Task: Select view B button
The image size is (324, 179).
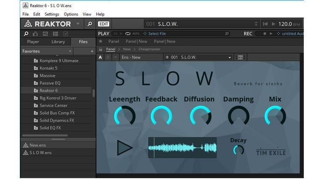Action: (x=108, y=57)
